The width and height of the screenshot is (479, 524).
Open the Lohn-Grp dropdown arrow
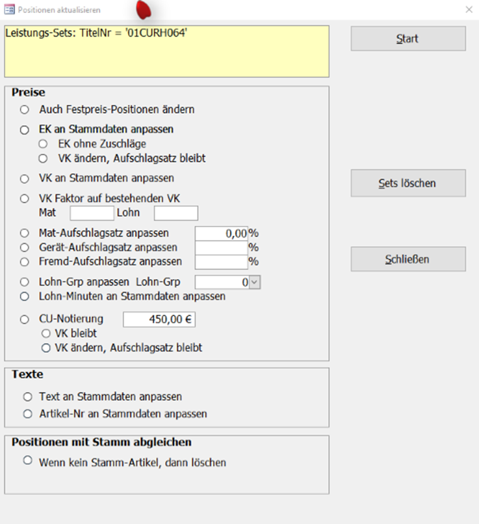[x=255, y=283]
